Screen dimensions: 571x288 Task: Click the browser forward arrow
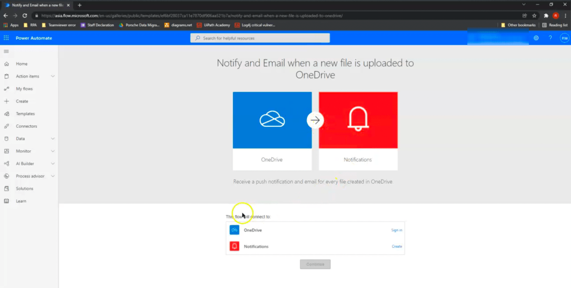click(x=15, y=16)
